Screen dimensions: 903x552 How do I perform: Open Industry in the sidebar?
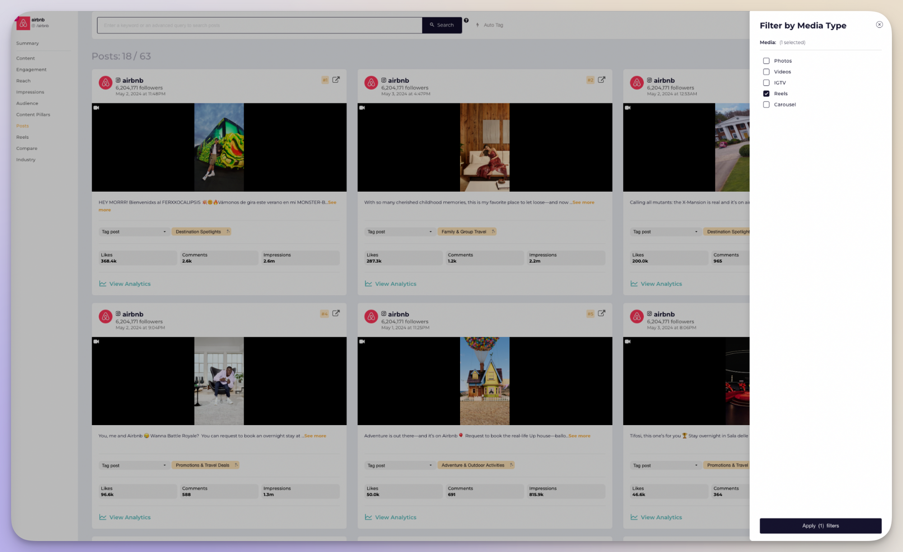click(26, 160)
